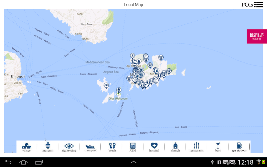Tap the Local Map title
Image resolution: width=267 pixels, height=167 pixels.
click(x=133, y=5)
